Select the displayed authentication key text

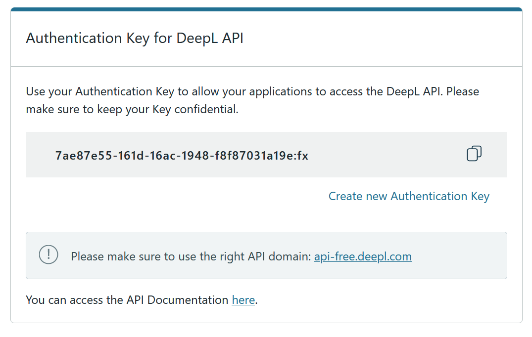(x=182, y=155)
